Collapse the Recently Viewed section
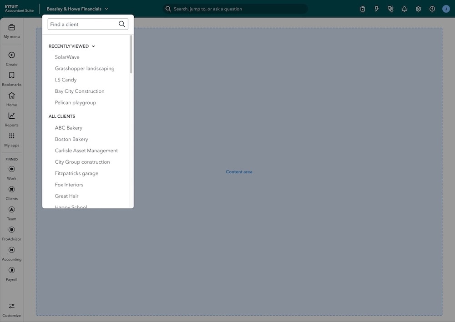 point(93,45)
